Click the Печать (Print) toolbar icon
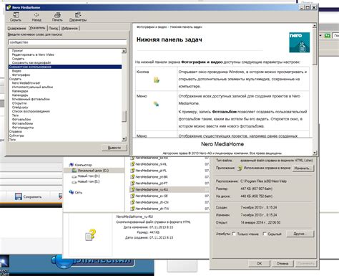Screen dimensions: 339x276 [57, 15]
